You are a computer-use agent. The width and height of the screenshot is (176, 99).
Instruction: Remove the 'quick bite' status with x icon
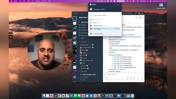pyautogui.click(x=119, y=29)
